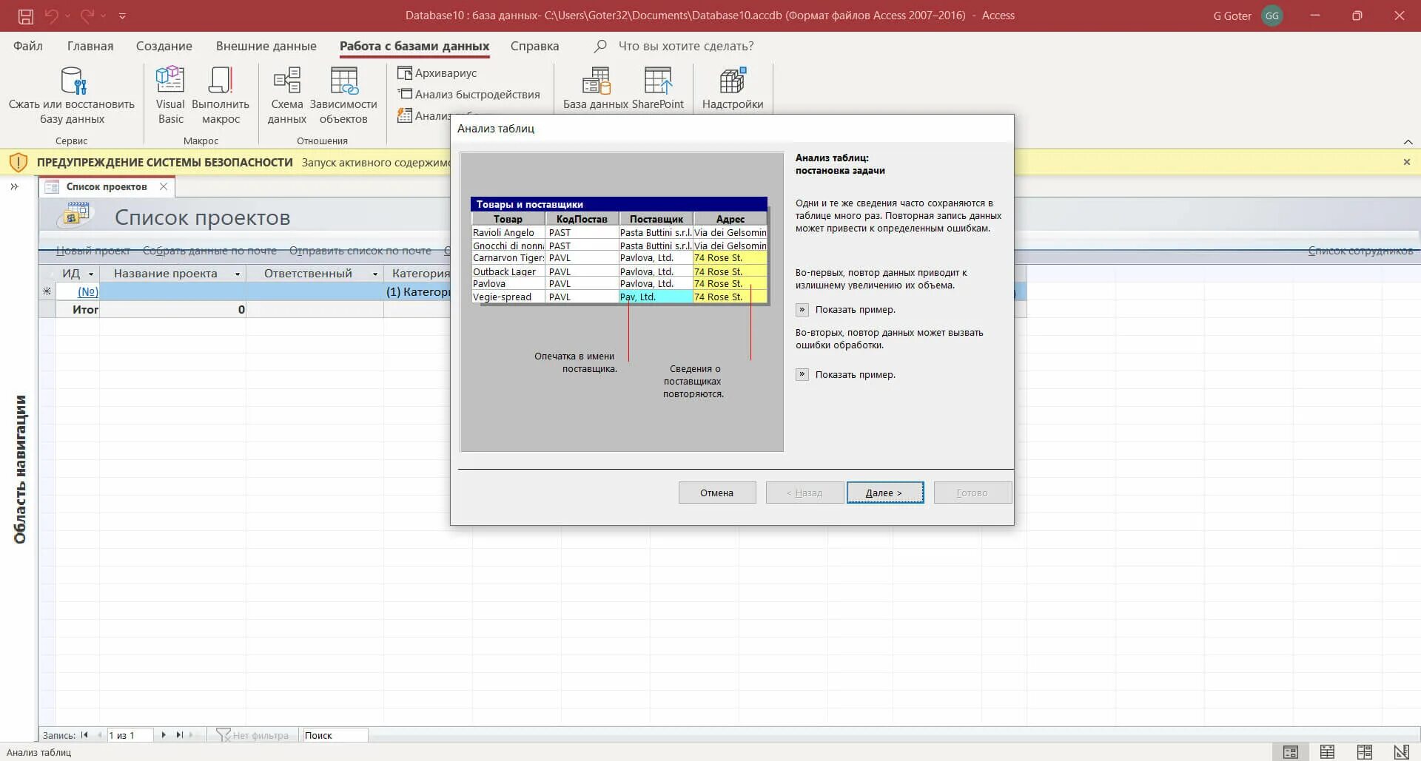
Task: Click the Новый проект link
Action: [x=93, y=251]
